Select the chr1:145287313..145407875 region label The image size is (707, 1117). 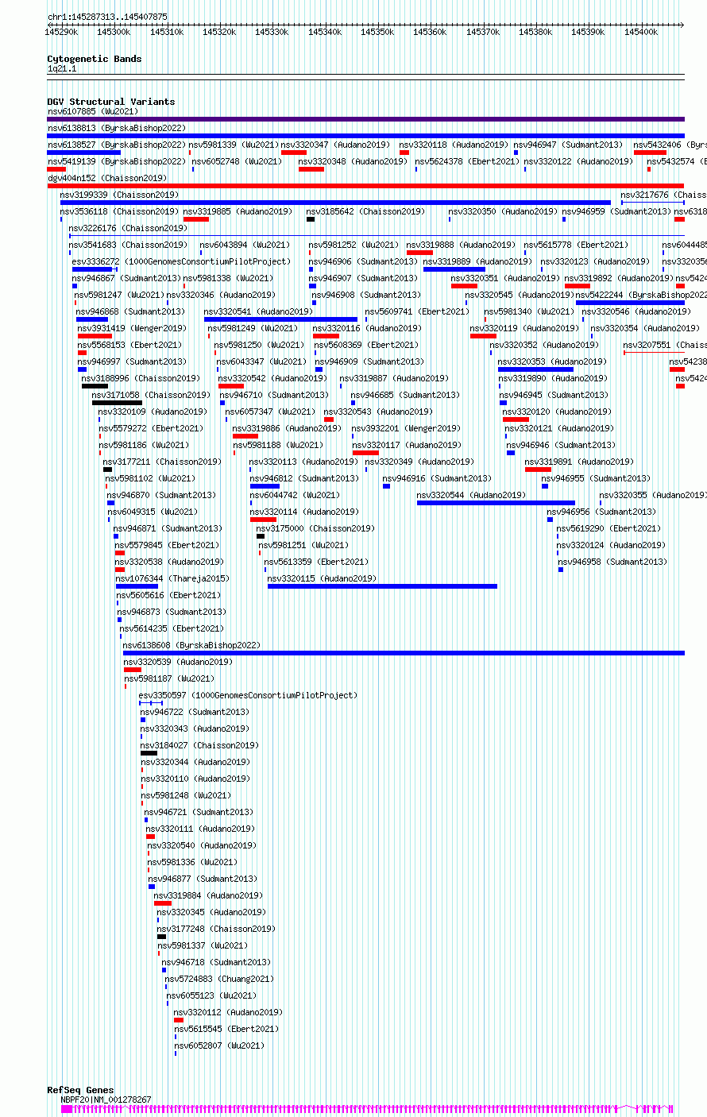107,17
